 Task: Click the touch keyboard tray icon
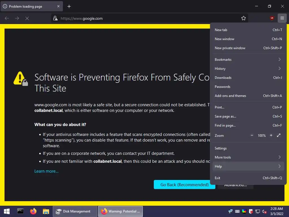[237, 211]
